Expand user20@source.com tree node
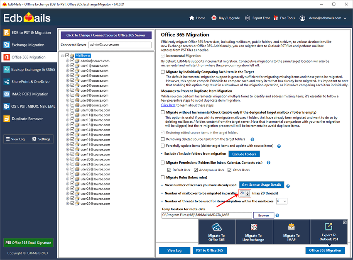Viewport: 353px width, 260px height. 68,159
